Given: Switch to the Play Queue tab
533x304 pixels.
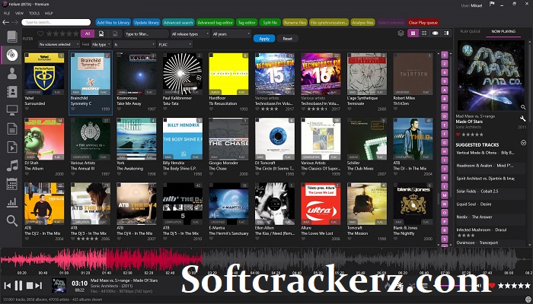Looking at the screenshot, I should [470, 31].
